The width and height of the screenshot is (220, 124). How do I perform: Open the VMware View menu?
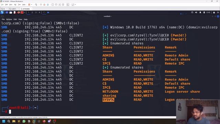click(x=11, y=4)
